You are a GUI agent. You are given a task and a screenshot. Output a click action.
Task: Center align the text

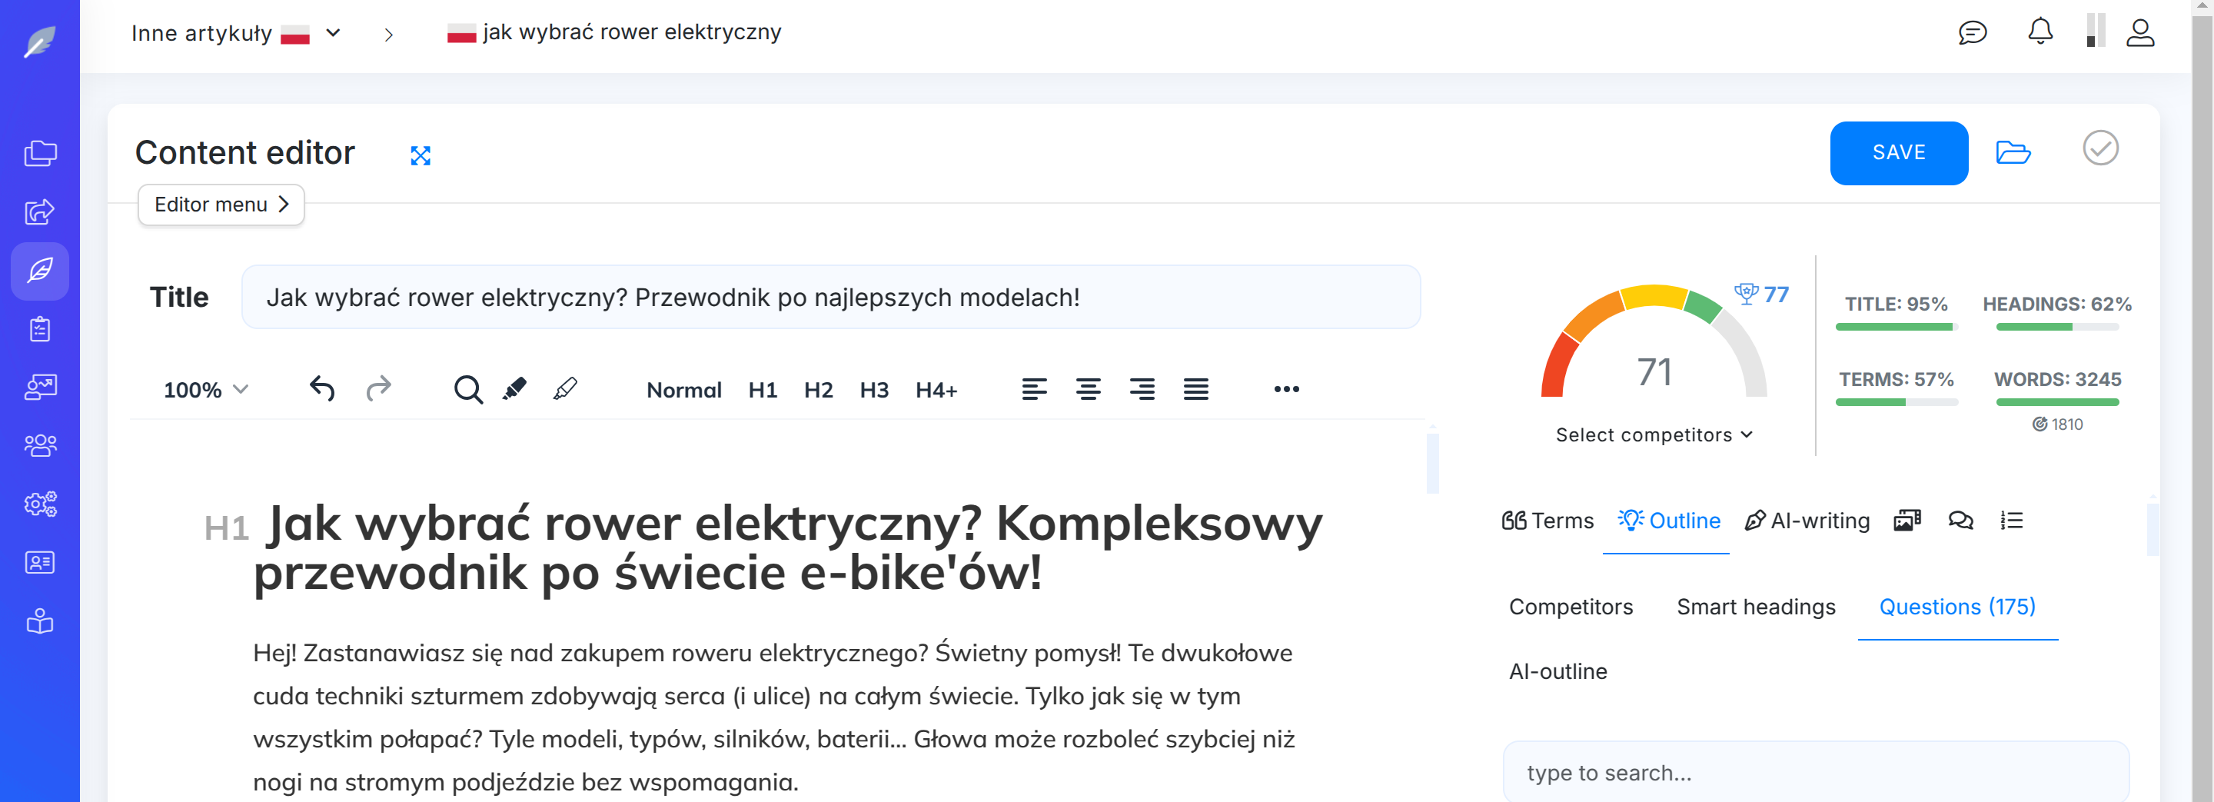[x=1088, y=389]
